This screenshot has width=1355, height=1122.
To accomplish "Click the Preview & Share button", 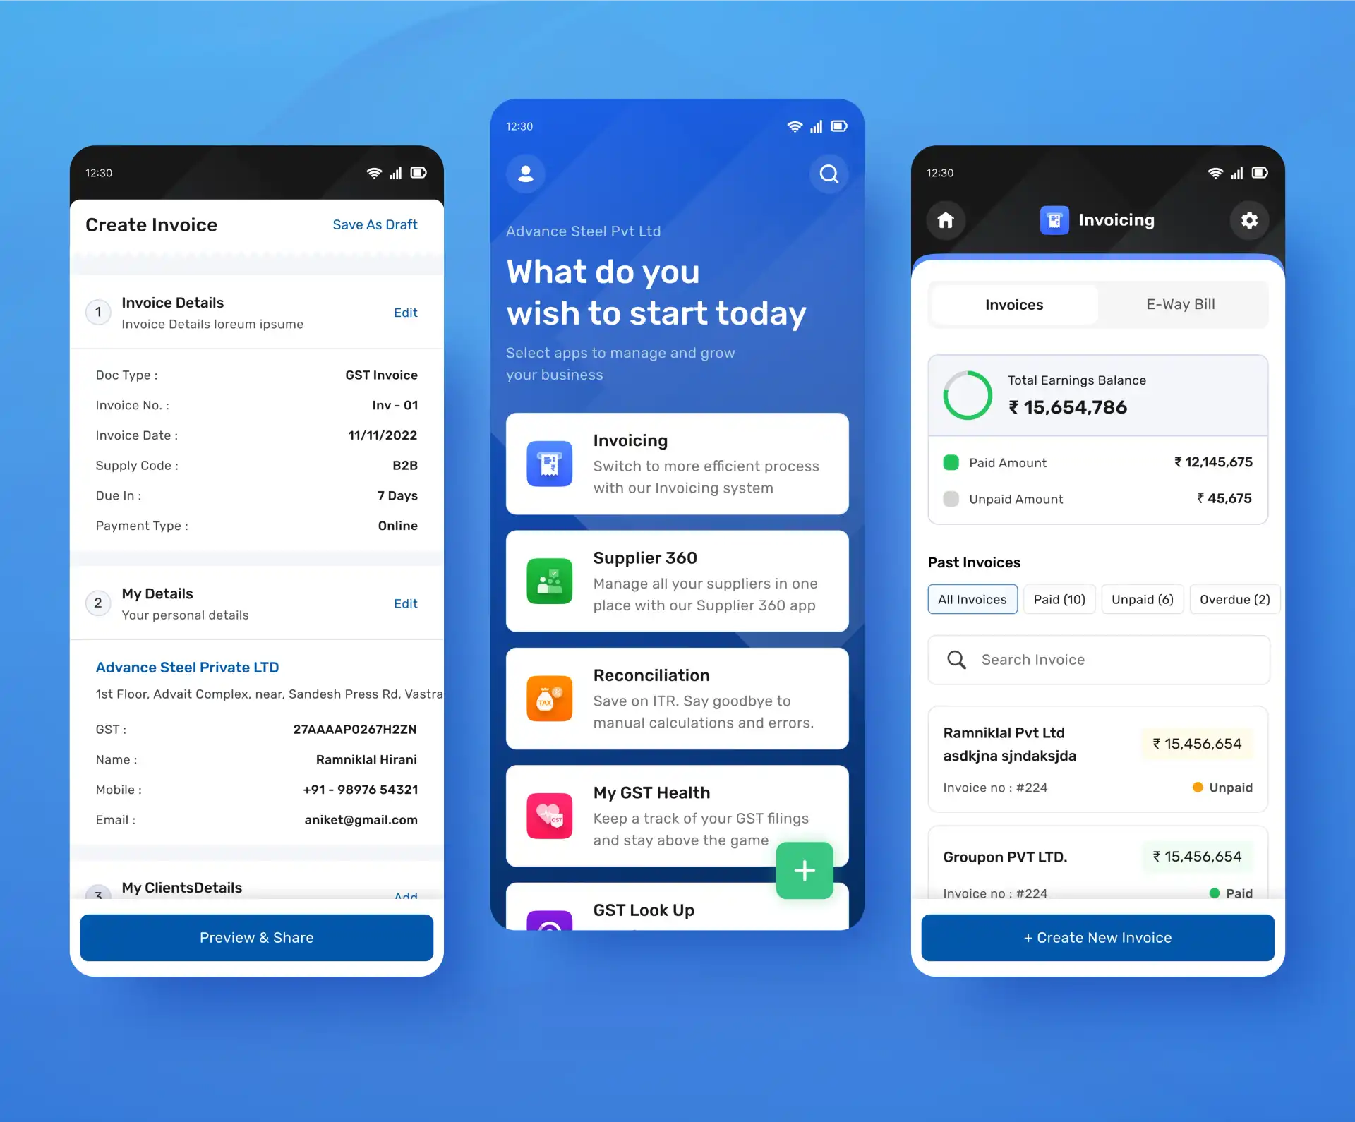I will tap(257, 937).
